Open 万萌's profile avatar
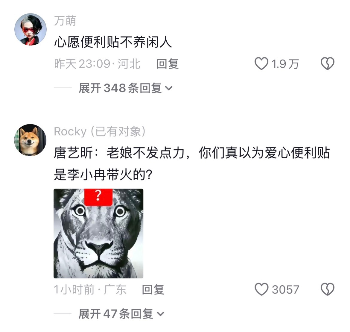Viewport: 350px width, 332px height. (31, 29)
